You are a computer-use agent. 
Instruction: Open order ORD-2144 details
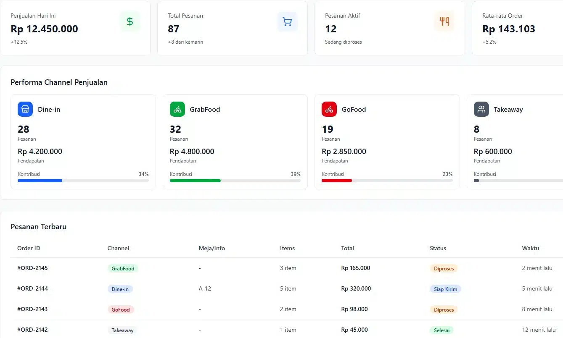(x=32, y=289)
